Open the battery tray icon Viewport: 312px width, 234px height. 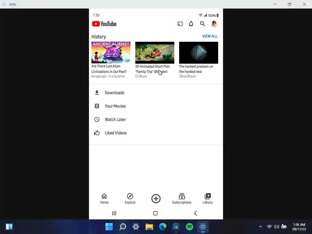(x=284, y=227)
